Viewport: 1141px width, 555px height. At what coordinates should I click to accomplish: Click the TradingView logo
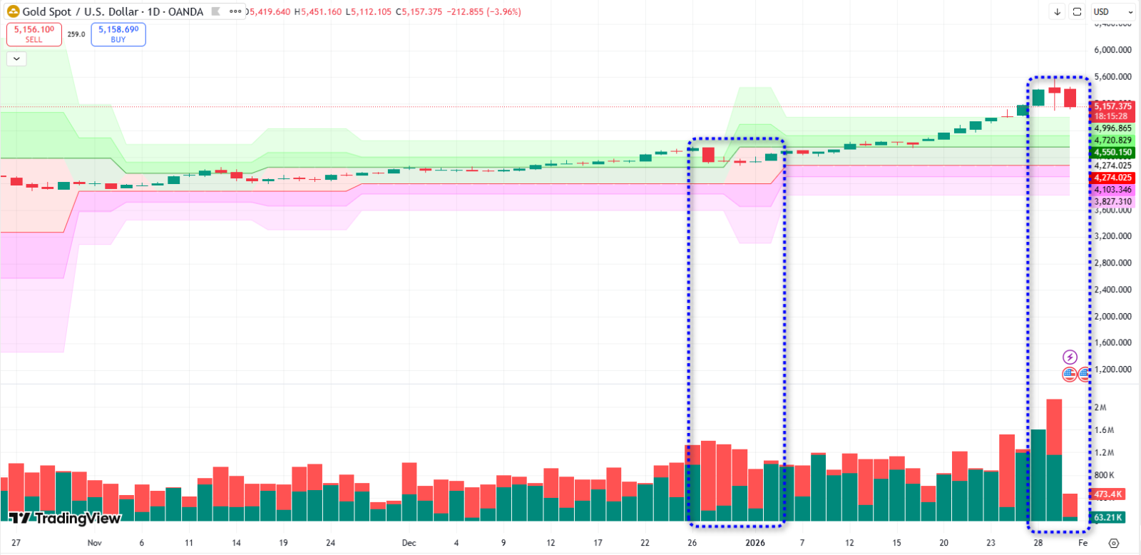(65, 518)
